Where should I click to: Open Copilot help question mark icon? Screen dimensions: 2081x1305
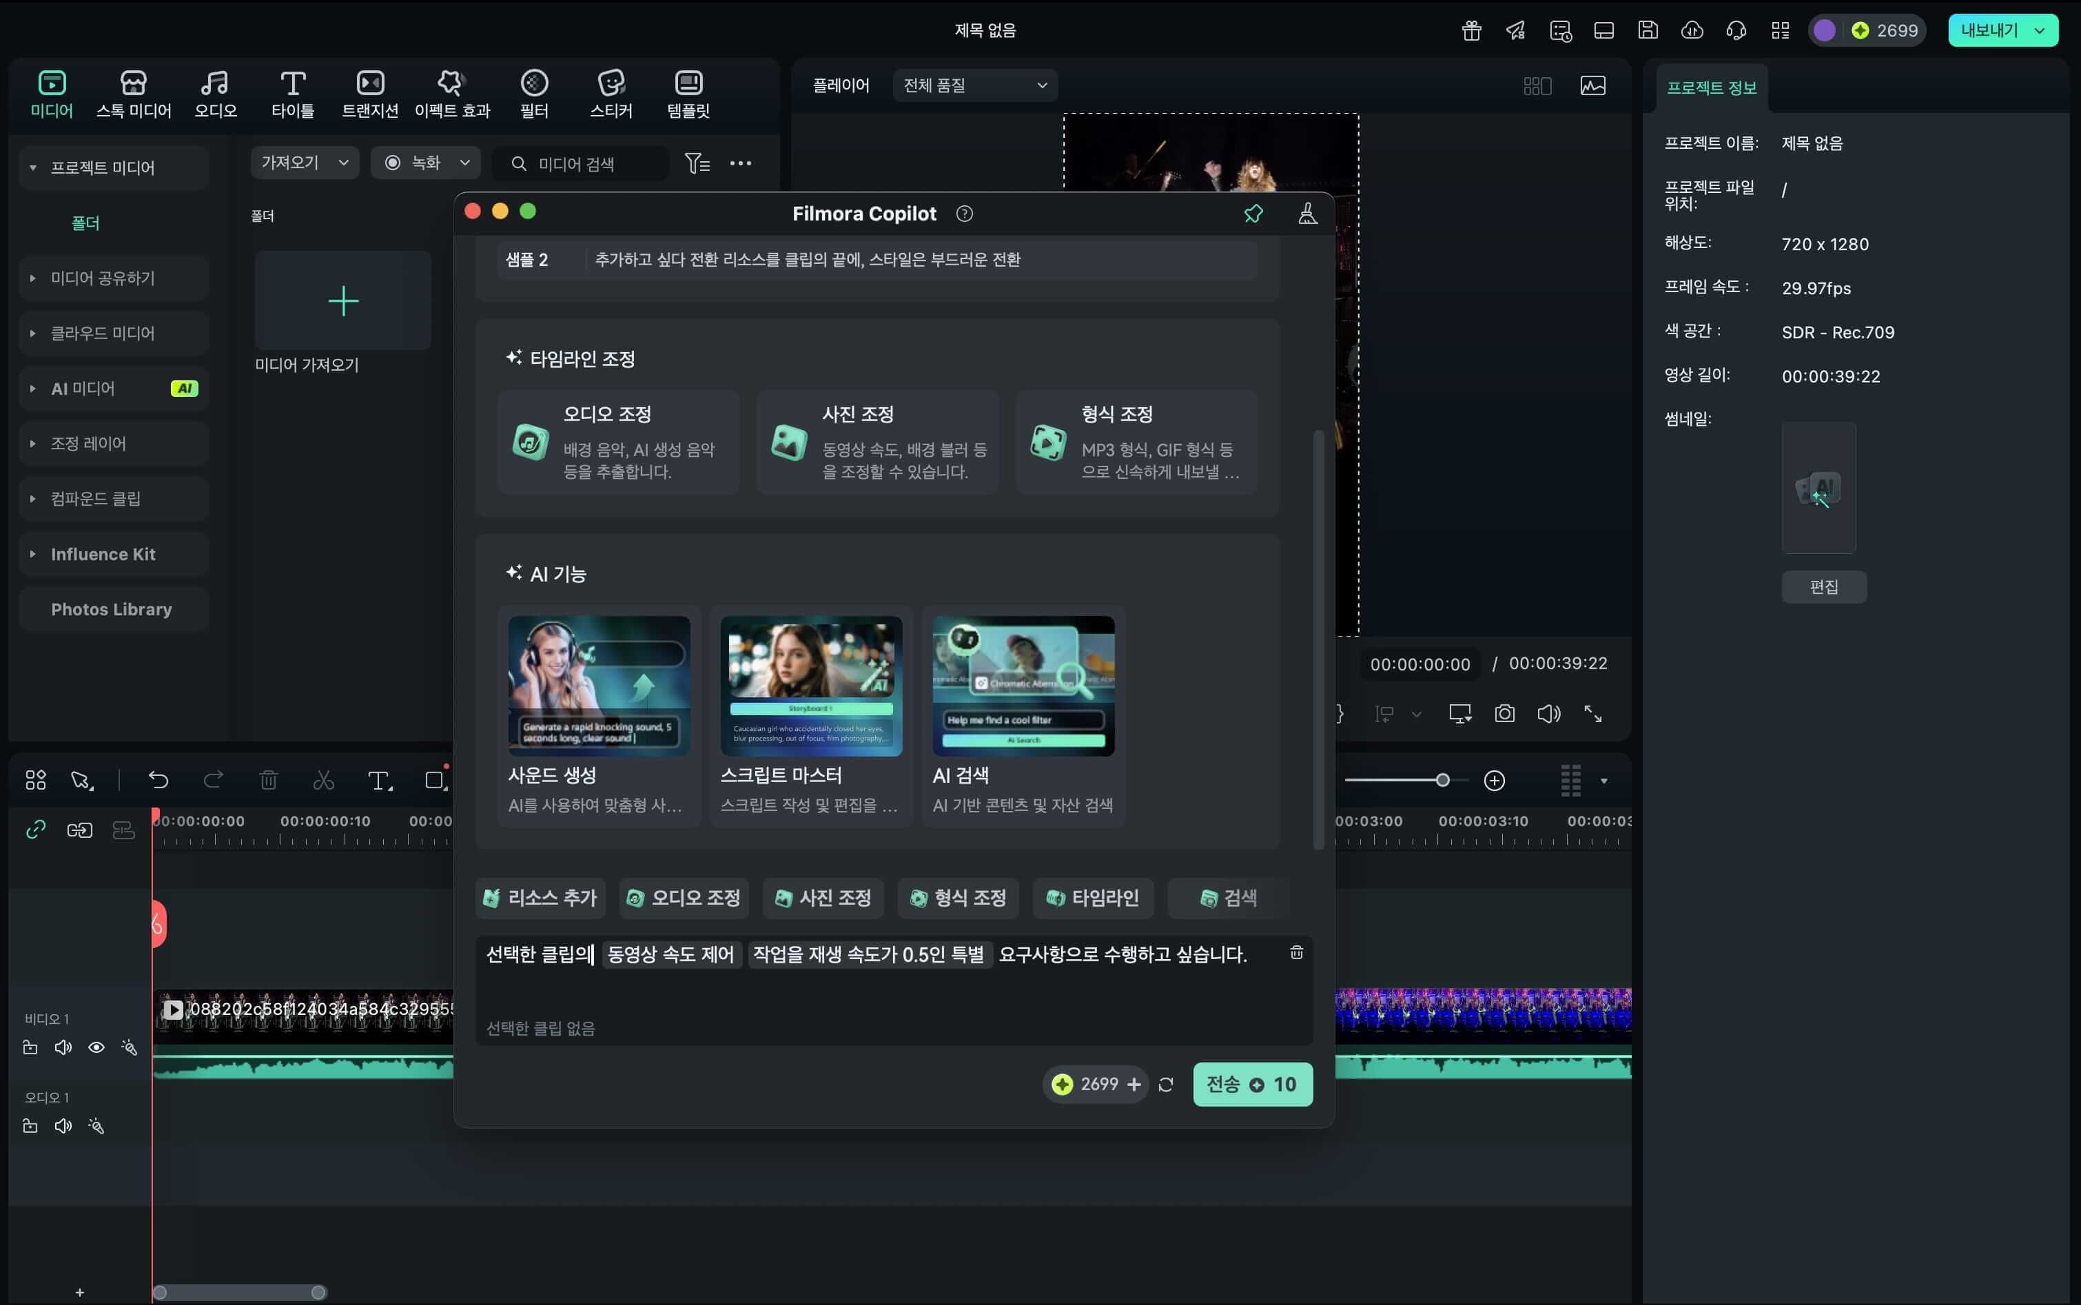point(964,213)
